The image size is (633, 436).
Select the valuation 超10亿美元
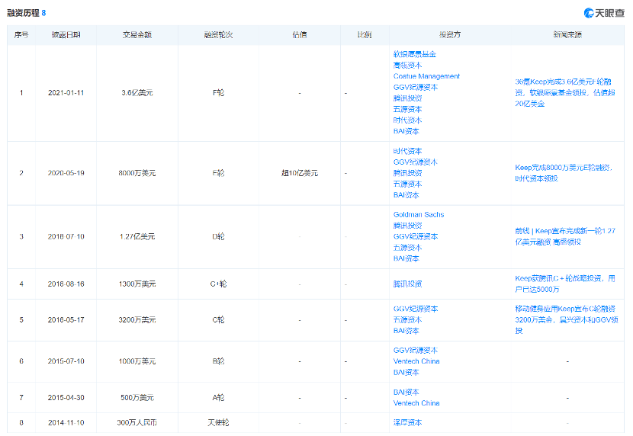point(300,173)
